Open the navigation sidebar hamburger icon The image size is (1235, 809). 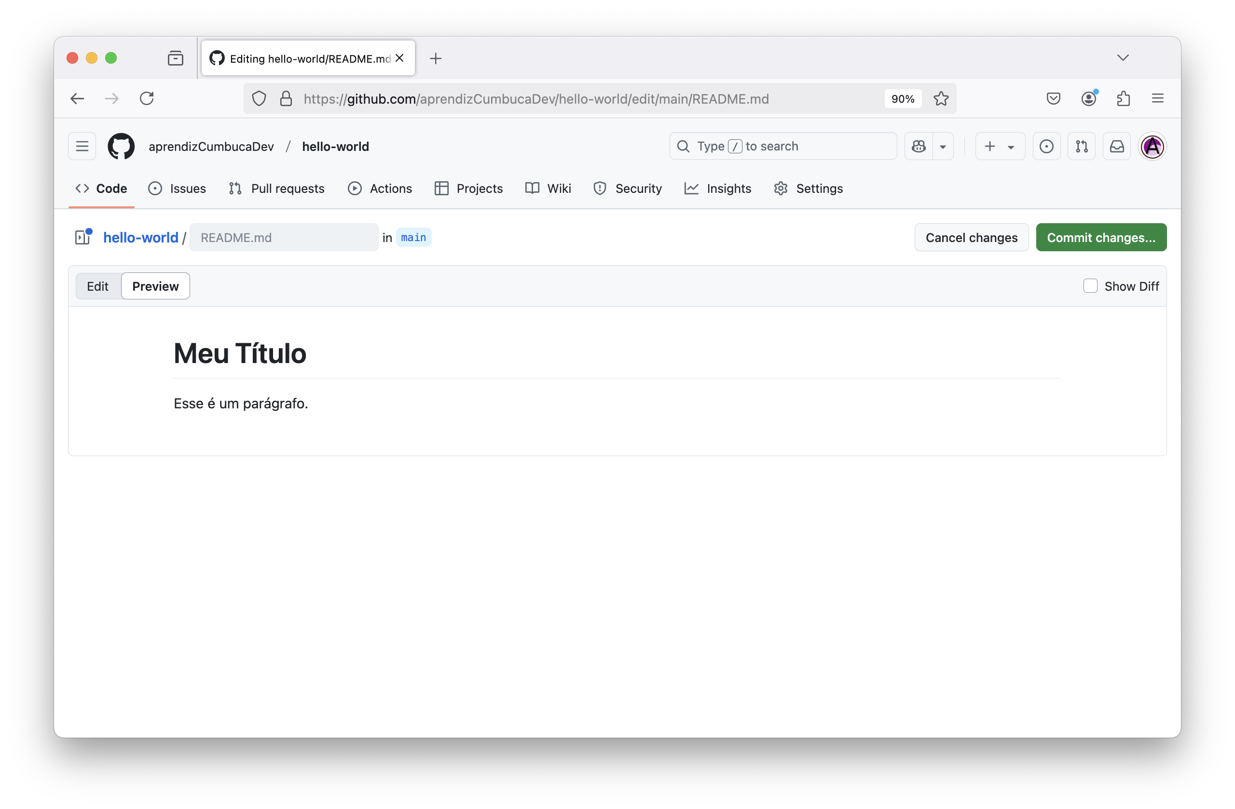tap(82, 146)
